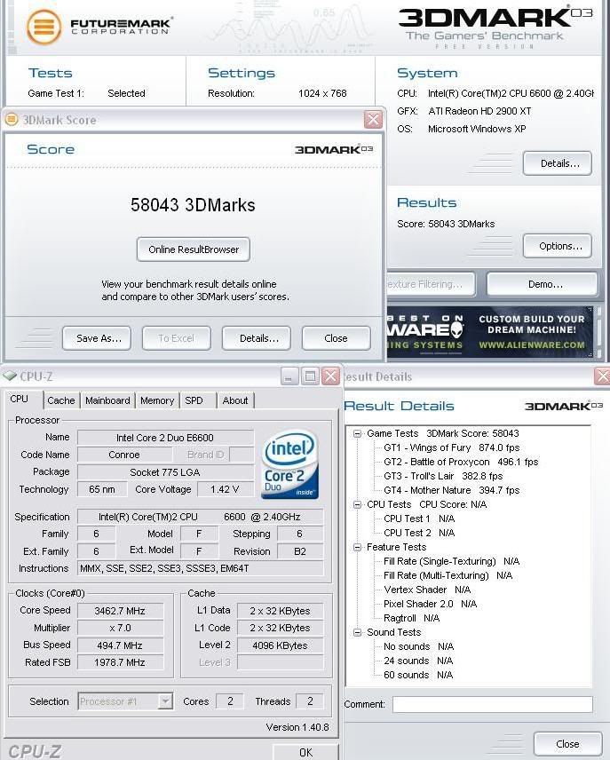Minimize the CPU-Z window
610x760 pixels.
[x=289, y=376]
